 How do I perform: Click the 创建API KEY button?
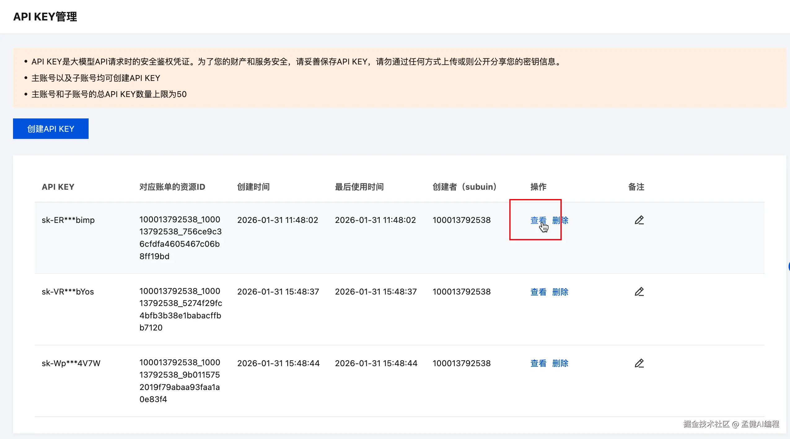pos(50,129)
